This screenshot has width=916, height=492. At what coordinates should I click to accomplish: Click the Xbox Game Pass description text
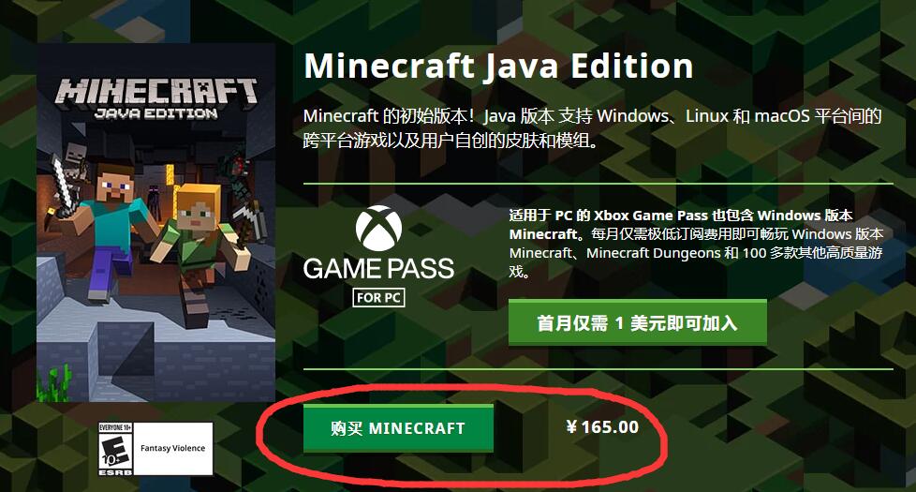click(696, 243)
